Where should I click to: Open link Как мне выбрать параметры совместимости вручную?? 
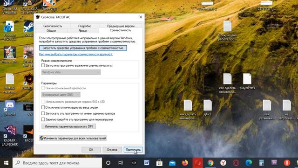(x=75, y=54)
